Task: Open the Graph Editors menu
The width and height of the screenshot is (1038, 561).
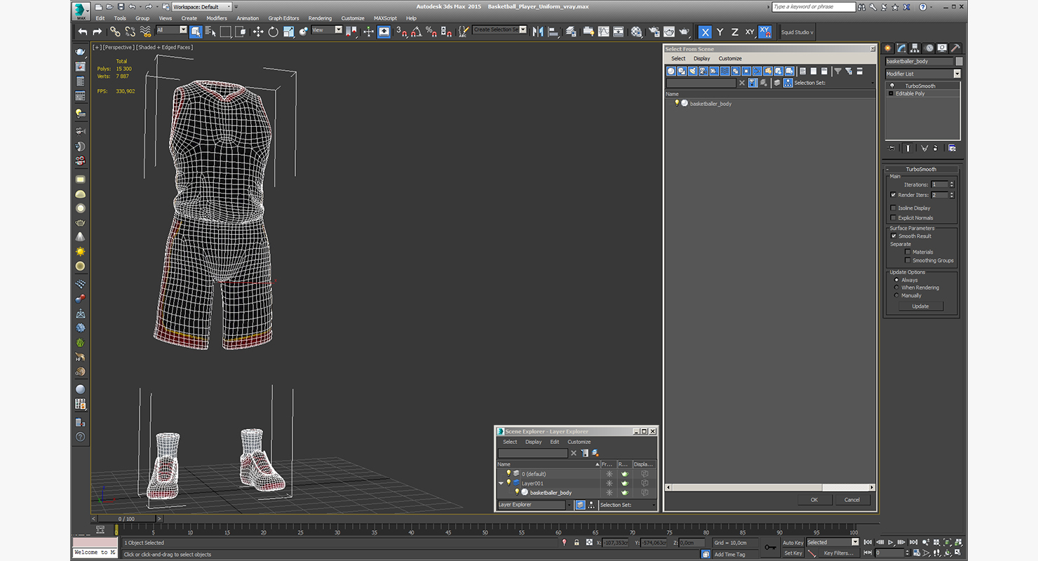Action: tap(283, 18)
